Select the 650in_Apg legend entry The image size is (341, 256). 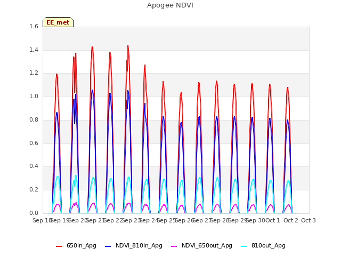point(76,245)
